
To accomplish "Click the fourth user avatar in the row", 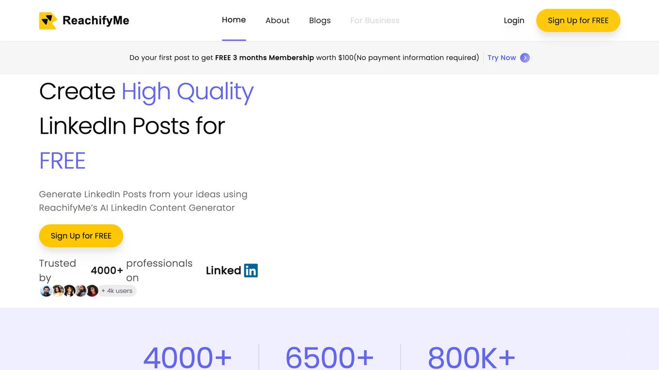I will click(x=81, y=291).
